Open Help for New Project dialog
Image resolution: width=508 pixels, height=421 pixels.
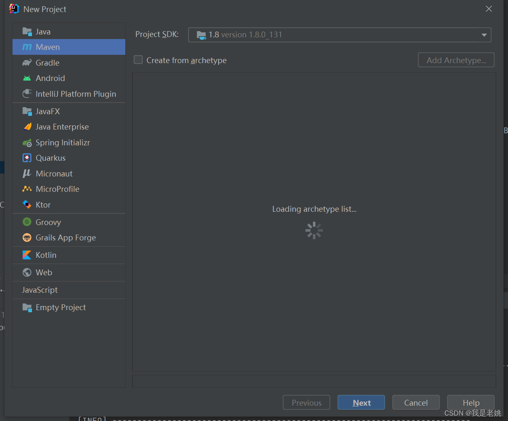point(471,402)
